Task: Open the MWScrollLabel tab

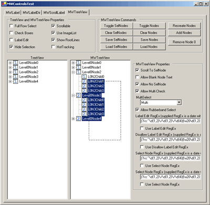Action: pos(54,13)
